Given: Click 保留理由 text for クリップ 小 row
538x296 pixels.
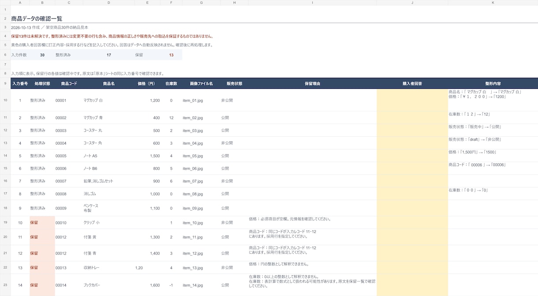Looking at the screenshot, I should 290,219.
